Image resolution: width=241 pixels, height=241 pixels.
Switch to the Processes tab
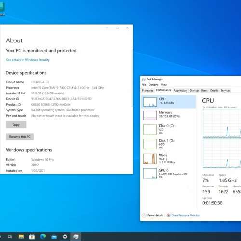[x=147, y=91]
